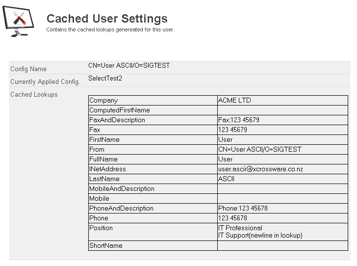The image size is (357, 266).
Task: Click the ShortName row label
Action: pyautogui.click(x=105, y=246)
